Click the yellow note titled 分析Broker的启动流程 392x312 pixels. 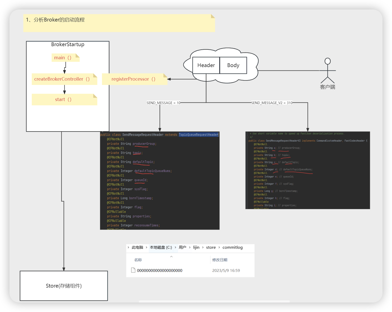point(119,23)
